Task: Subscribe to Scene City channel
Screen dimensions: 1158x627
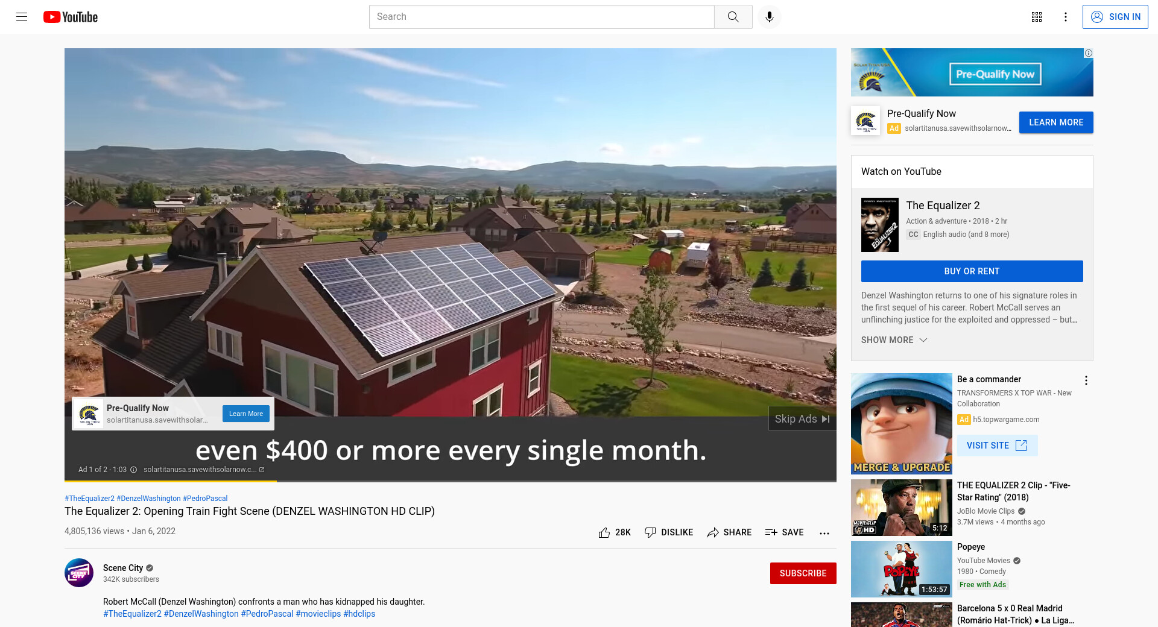Action: pyautogui.click(x=803, y=573)
